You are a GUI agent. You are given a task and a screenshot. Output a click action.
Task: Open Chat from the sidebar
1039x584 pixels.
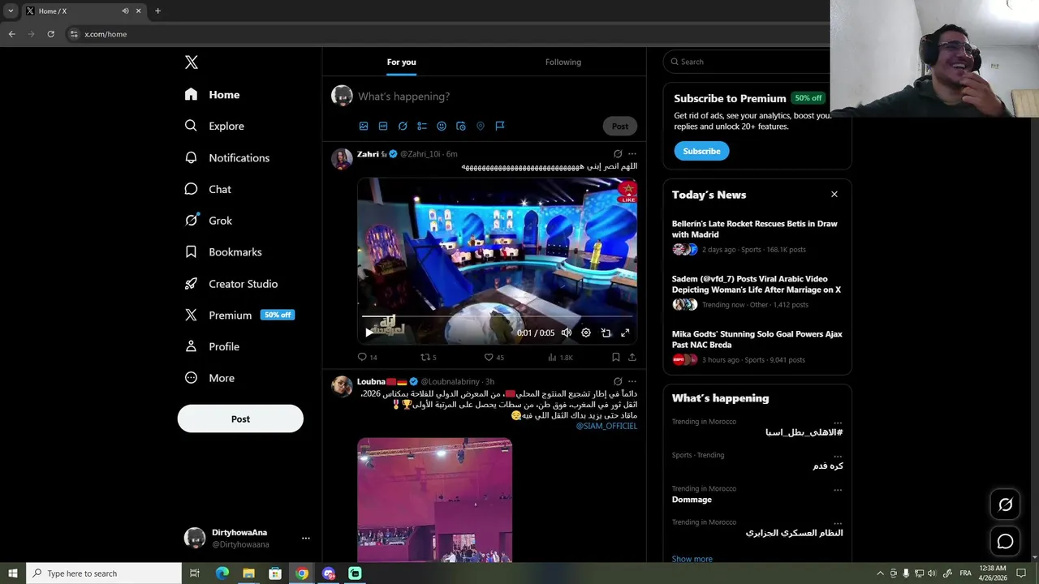click(x=208, y=189)
